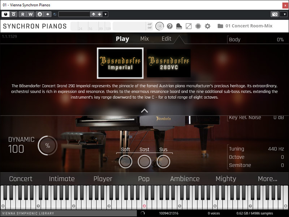The width and height of the screenshot is (289, 217).
Task: Switch to the Mix tab
Action: pos(144,39)
